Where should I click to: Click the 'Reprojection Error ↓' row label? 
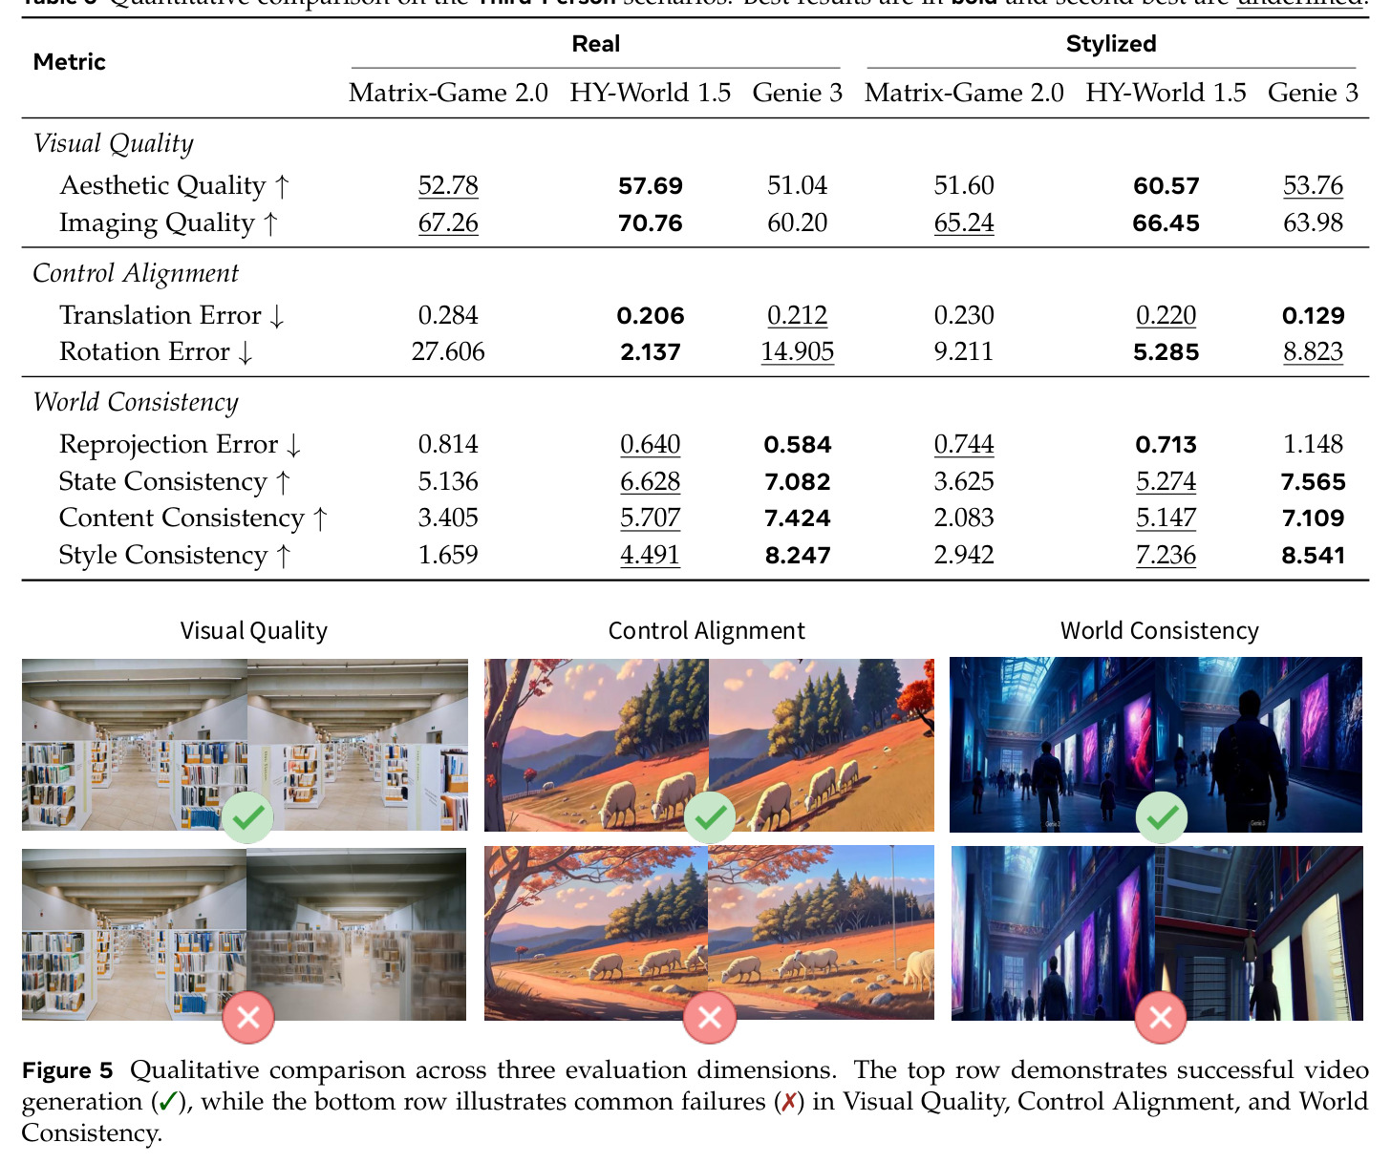tap(181, 444)
